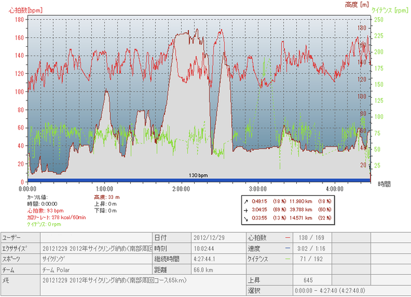Click cursor value 心拍数: 93 bpm
Viewport: 411px width, 297px height.
click(45, 211)
